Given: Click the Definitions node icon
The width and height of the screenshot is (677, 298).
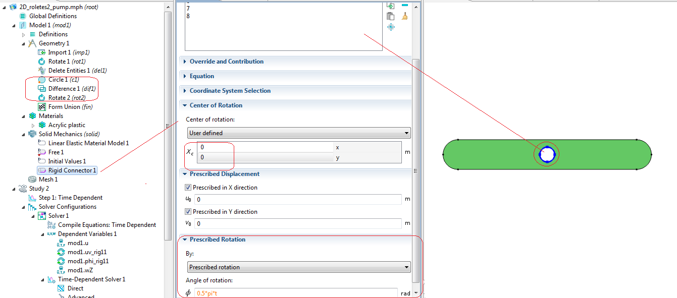Looking at the screenshot, I should 33,34.
